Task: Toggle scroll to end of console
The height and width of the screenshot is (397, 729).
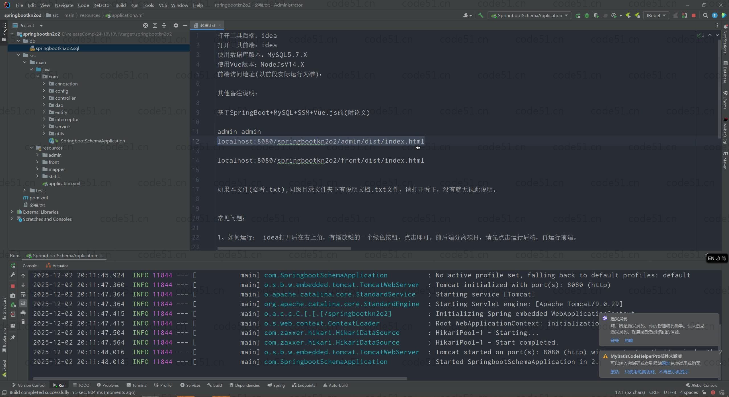Action: point(23,303)
